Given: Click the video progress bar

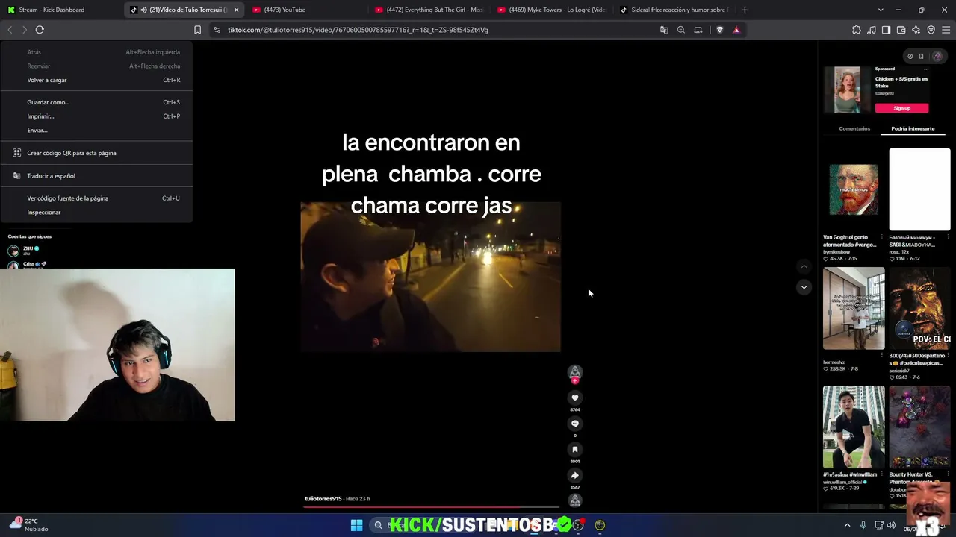Looking at the screenshot, I should [431, 507].
